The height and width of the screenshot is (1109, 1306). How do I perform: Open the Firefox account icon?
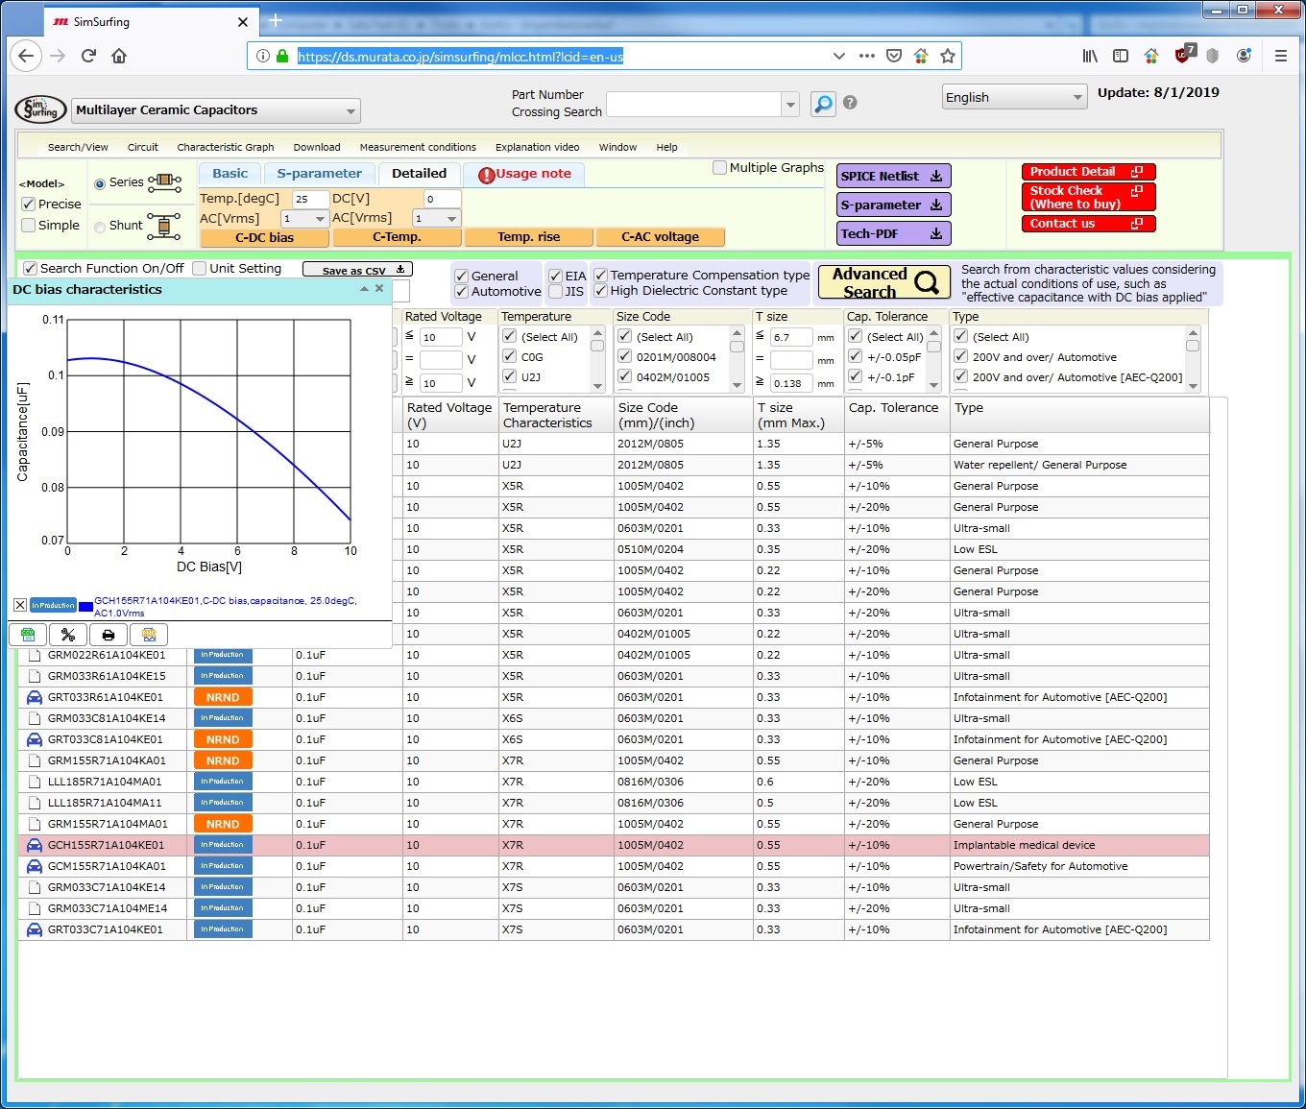click(x=1244, y=56)
